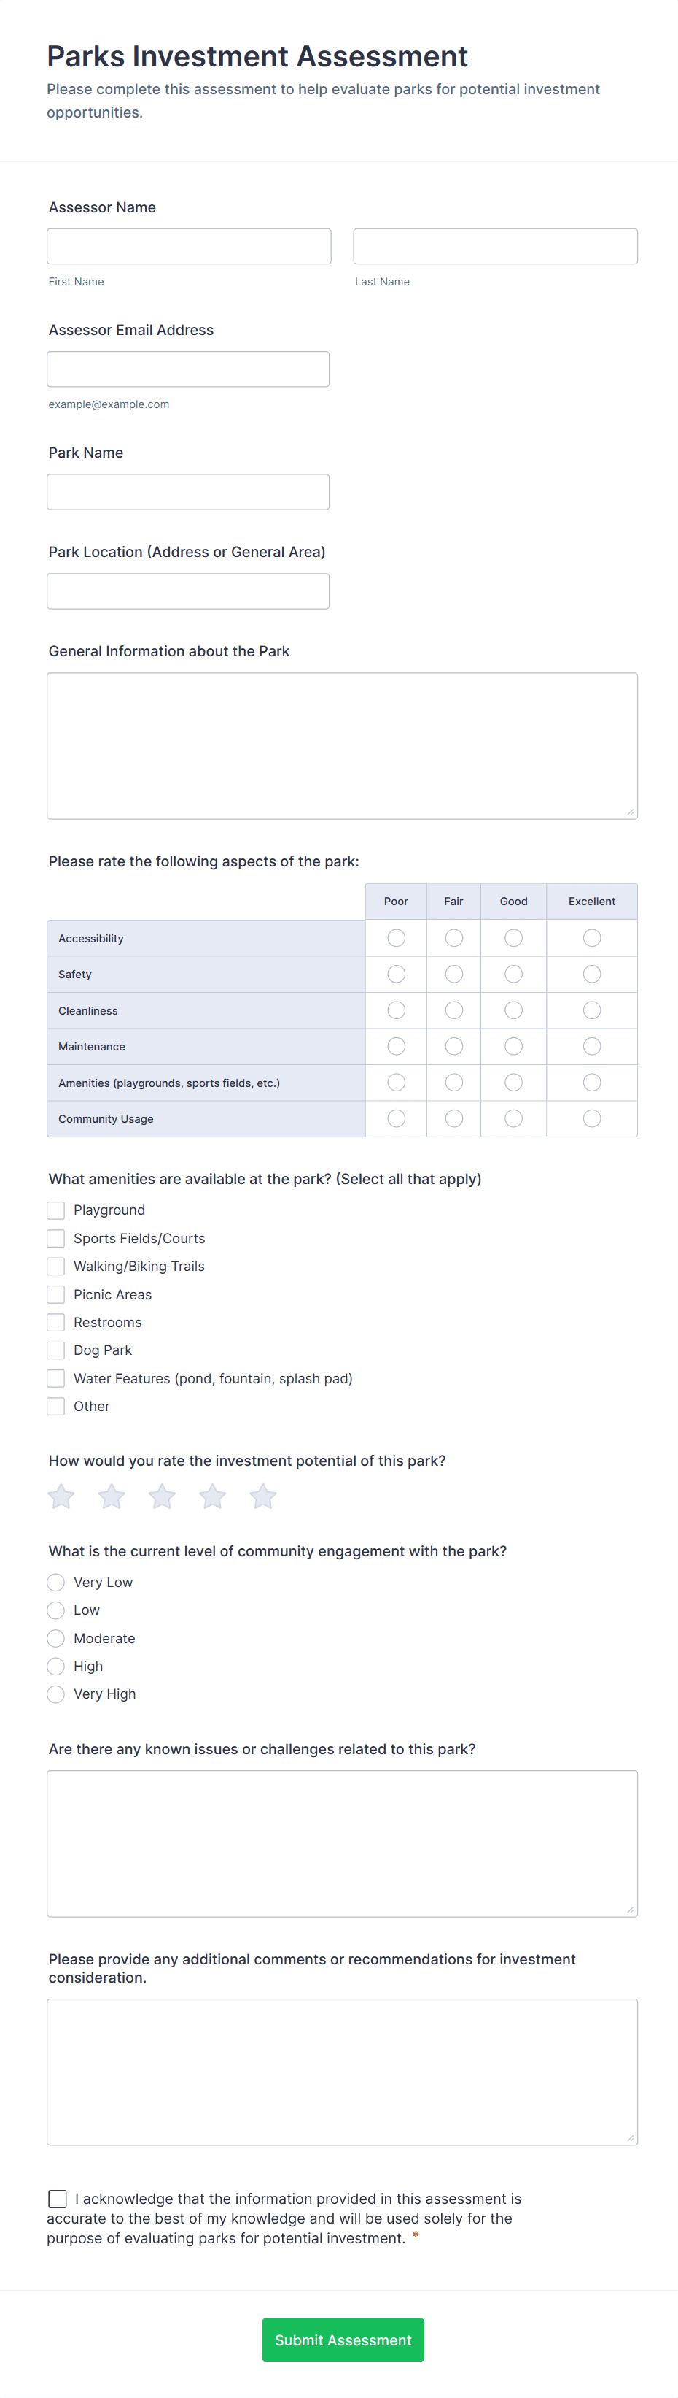Select Moderate community engagement level

(x=55, y=1638)
